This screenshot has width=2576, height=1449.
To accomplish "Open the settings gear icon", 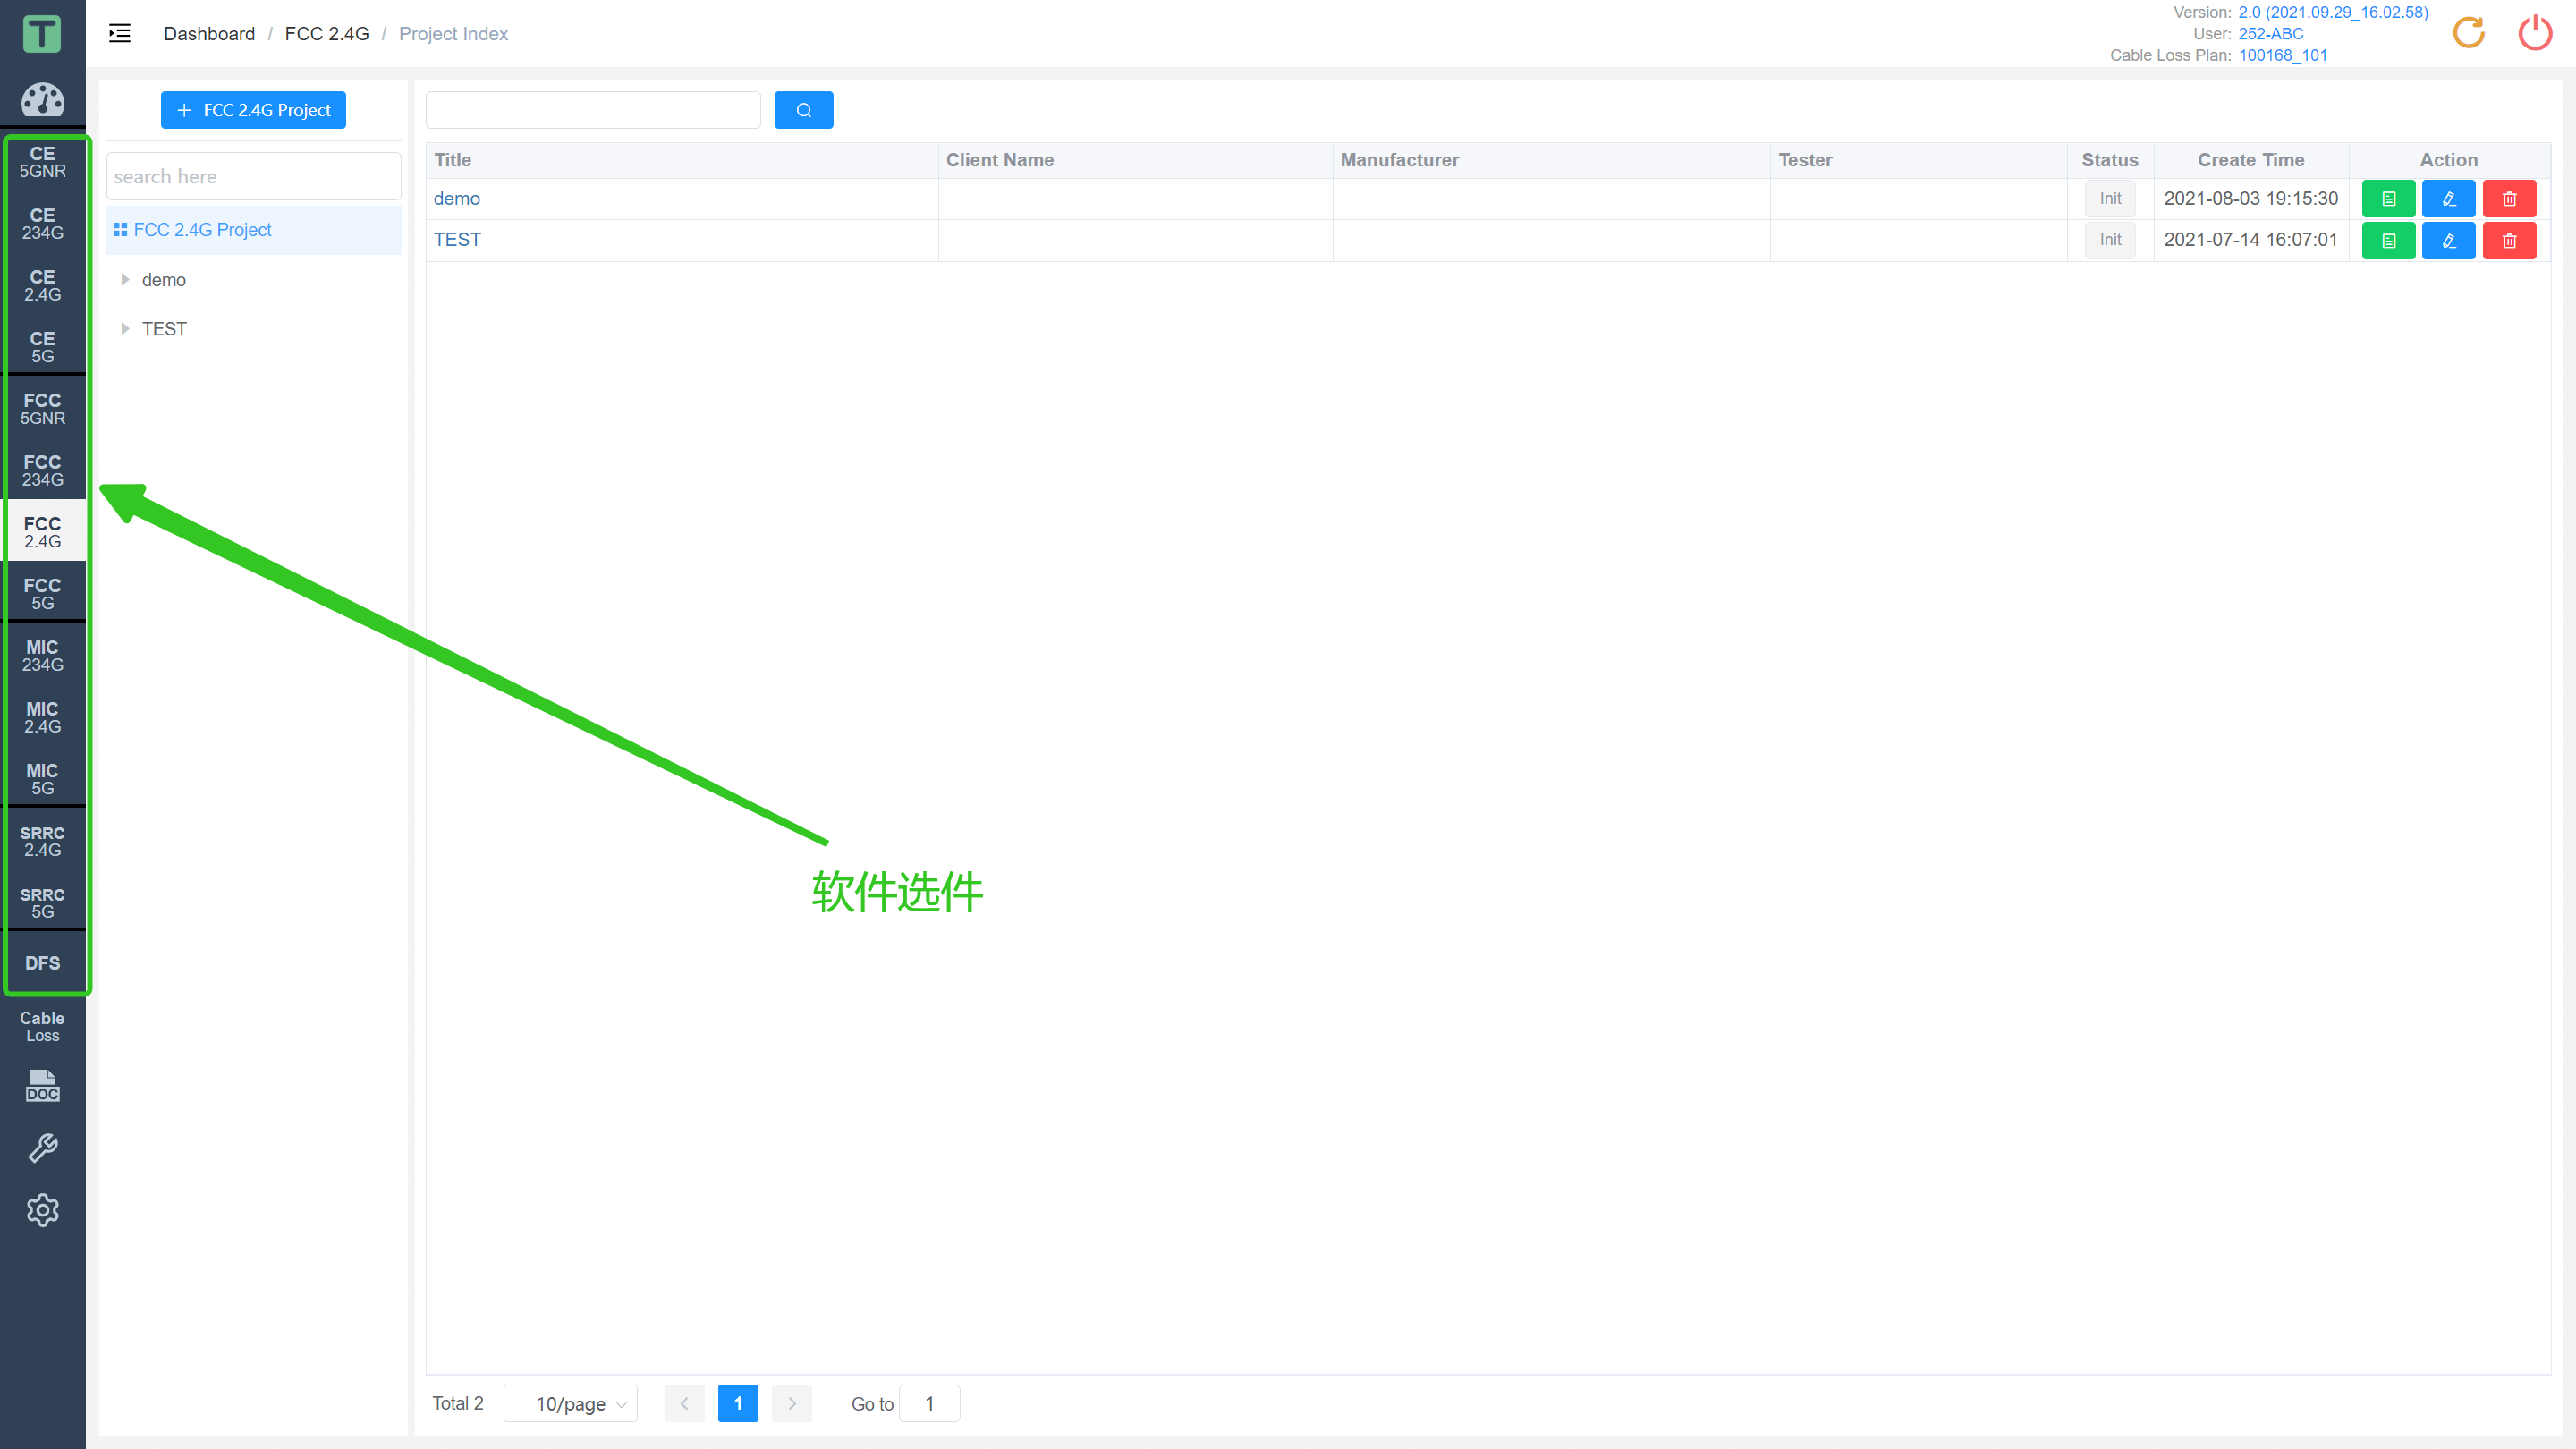I will (x=42, y=1210).
